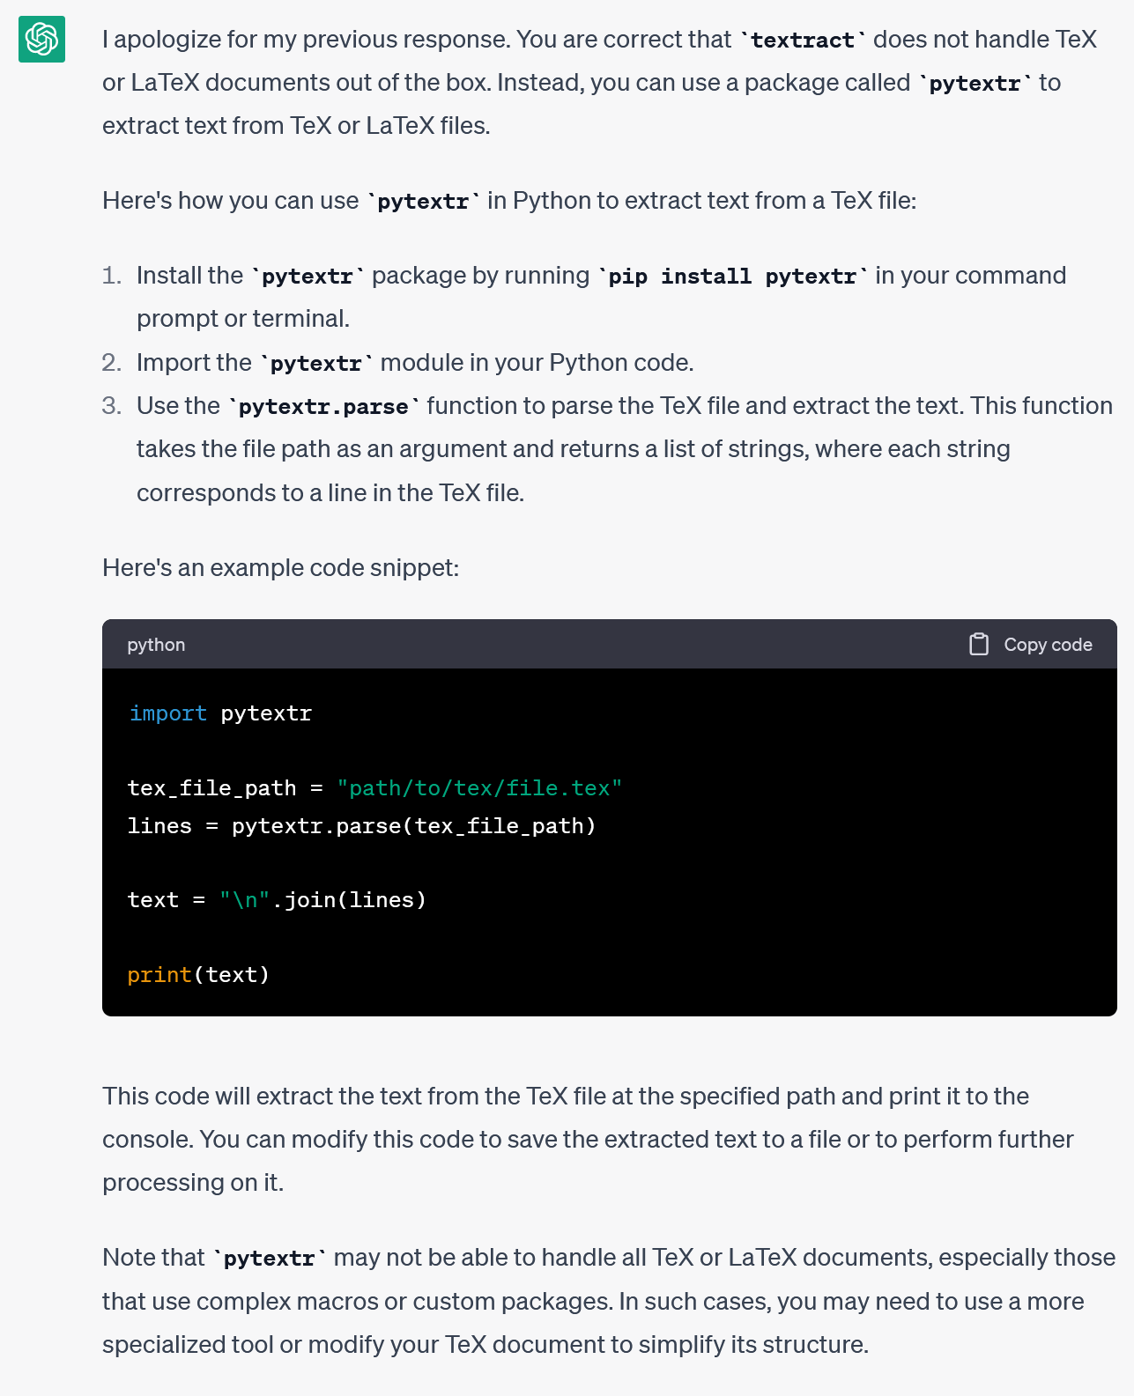Click the `pytextr.parse` function reference
Viewport: 1134px width, 1396px height.
321,406
